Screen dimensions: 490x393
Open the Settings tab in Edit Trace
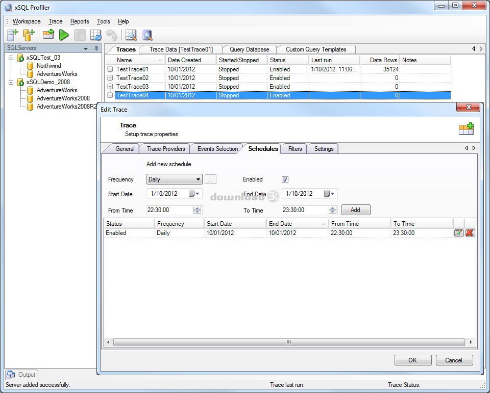point(324,149)
